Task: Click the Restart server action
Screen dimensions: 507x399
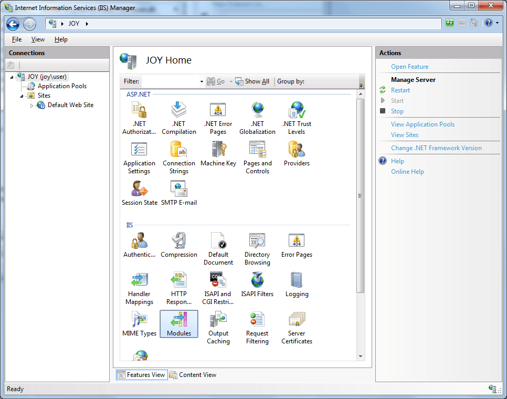Action: click(x=400, y=90)
